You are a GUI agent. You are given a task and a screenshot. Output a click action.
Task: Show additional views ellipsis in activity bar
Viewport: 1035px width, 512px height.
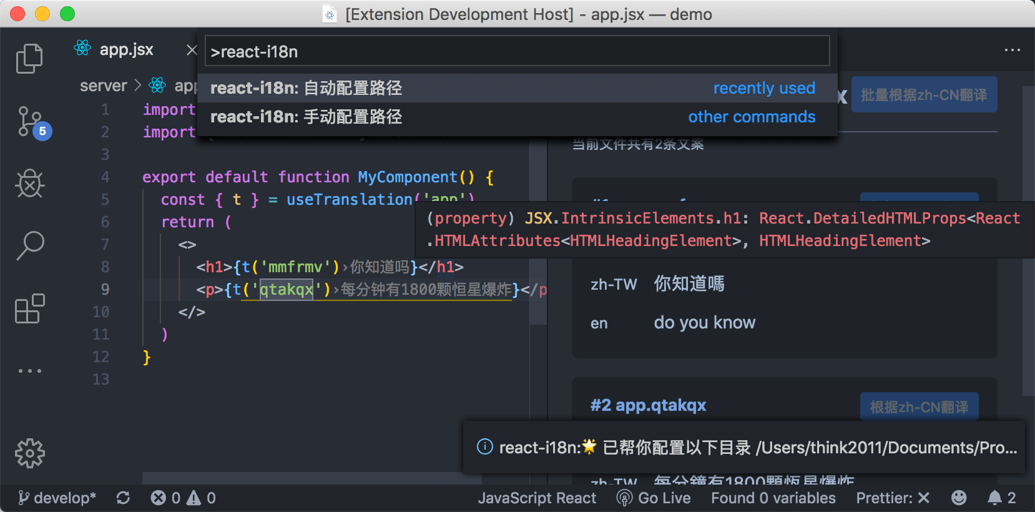click(30, 371)
